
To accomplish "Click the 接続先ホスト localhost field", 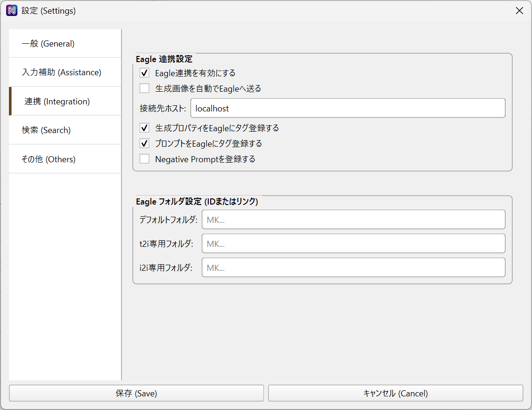I will (348, 108).
